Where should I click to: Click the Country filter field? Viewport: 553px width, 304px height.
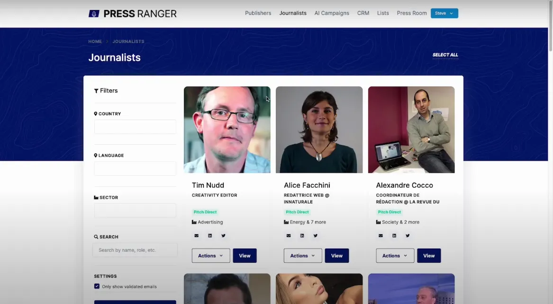(135, 127)
